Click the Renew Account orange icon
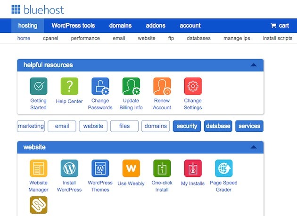Image resolution: width=297 pixels, height=216 pixels. (162, 86)
